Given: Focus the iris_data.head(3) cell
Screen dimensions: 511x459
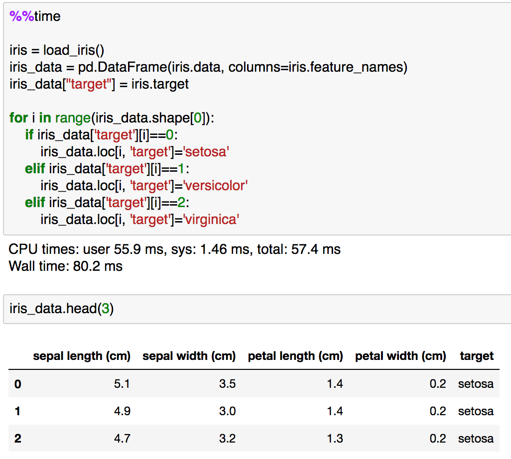Looking at the screenshot, I should (62, 309).
